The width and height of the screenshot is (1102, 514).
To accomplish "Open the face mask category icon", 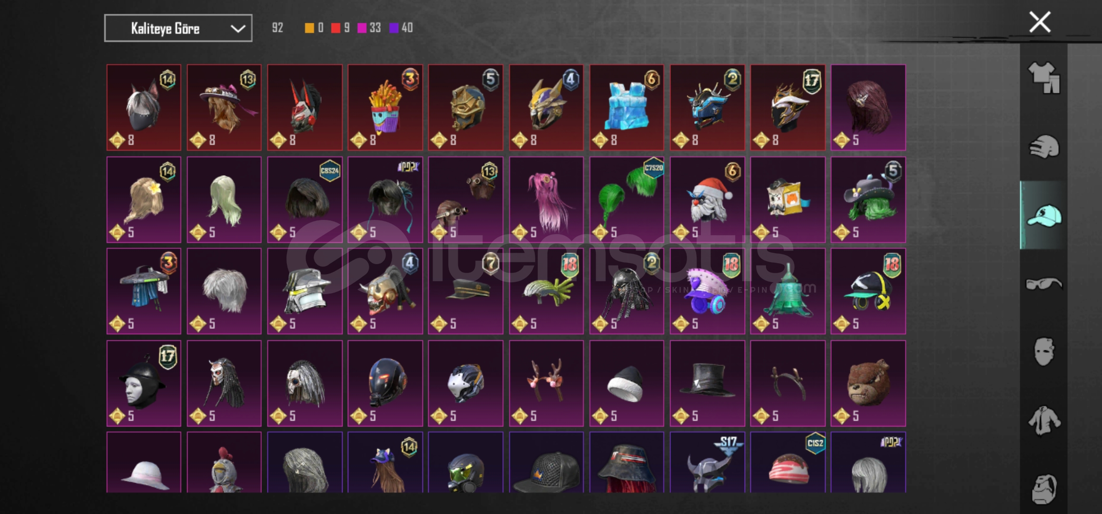I will 1043,352.
